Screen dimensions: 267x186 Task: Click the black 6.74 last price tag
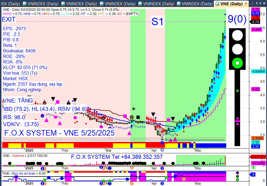255,22
